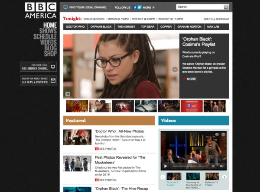Open the Man Lab show tab
The height and width of the screenshot is (192, 260).
213,27
